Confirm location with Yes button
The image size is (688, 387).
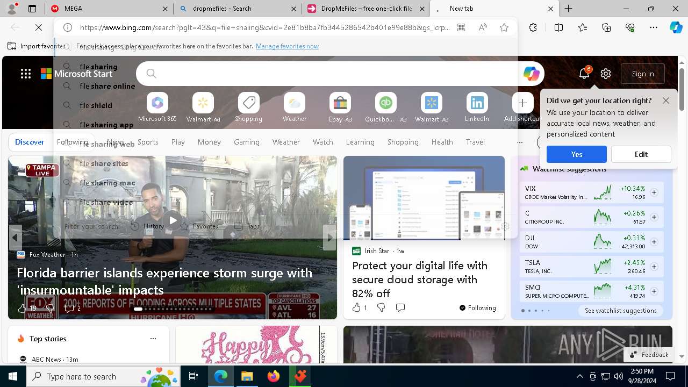coord(577,154)
